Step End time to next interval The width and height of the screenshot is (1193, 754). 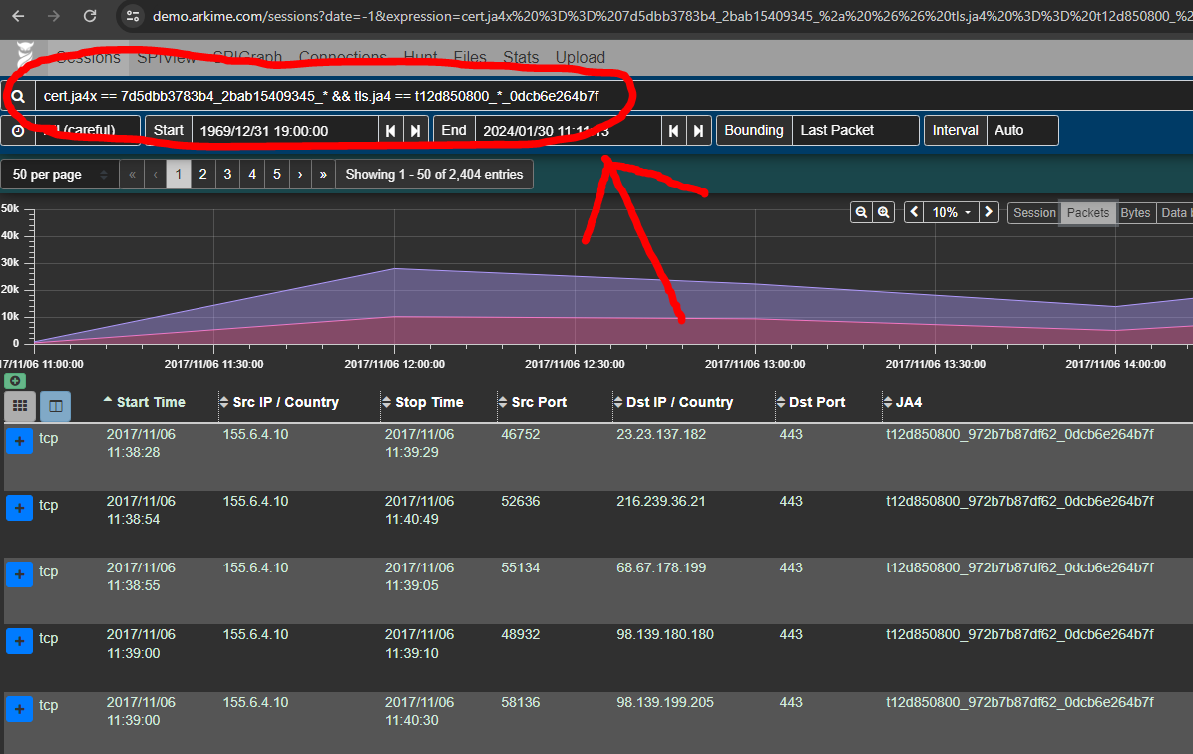pos(698,130)
